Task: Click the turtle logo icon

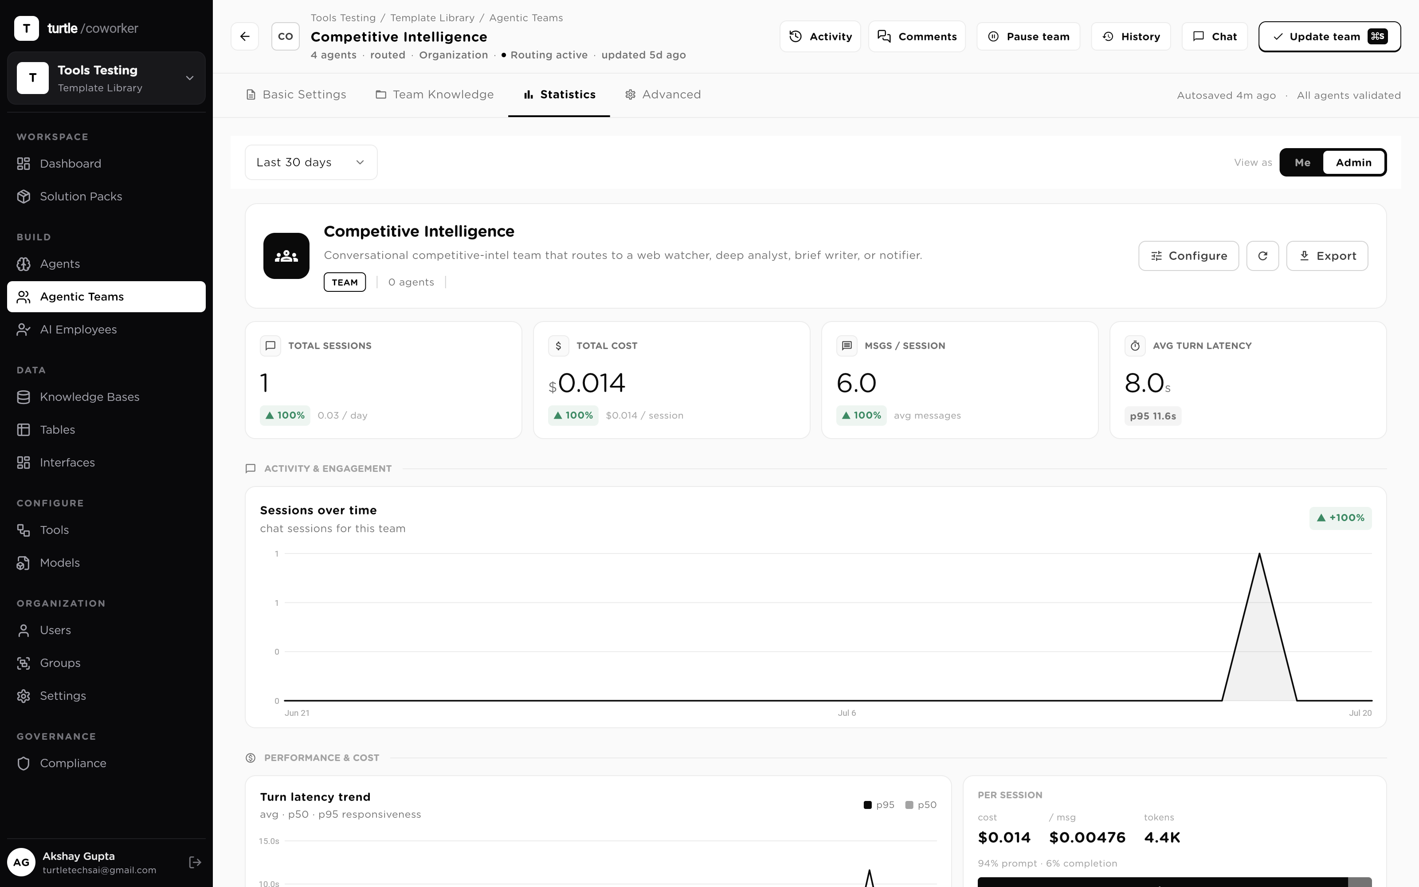Action: point(27,28)
